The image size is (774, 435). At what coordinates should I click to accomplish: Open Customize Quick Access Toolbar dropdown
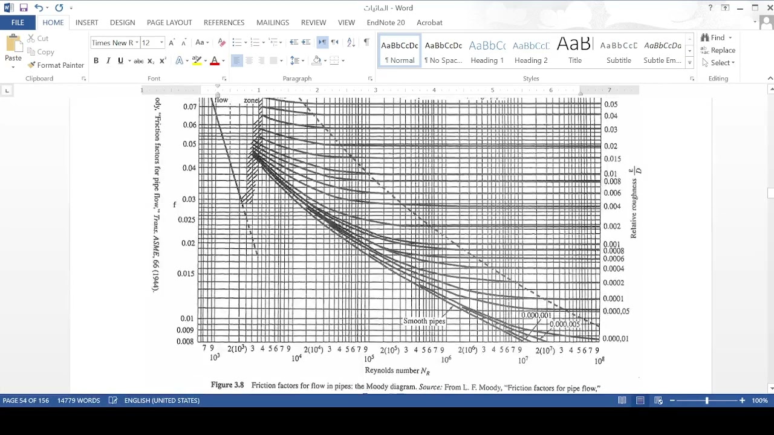[71, 8]
